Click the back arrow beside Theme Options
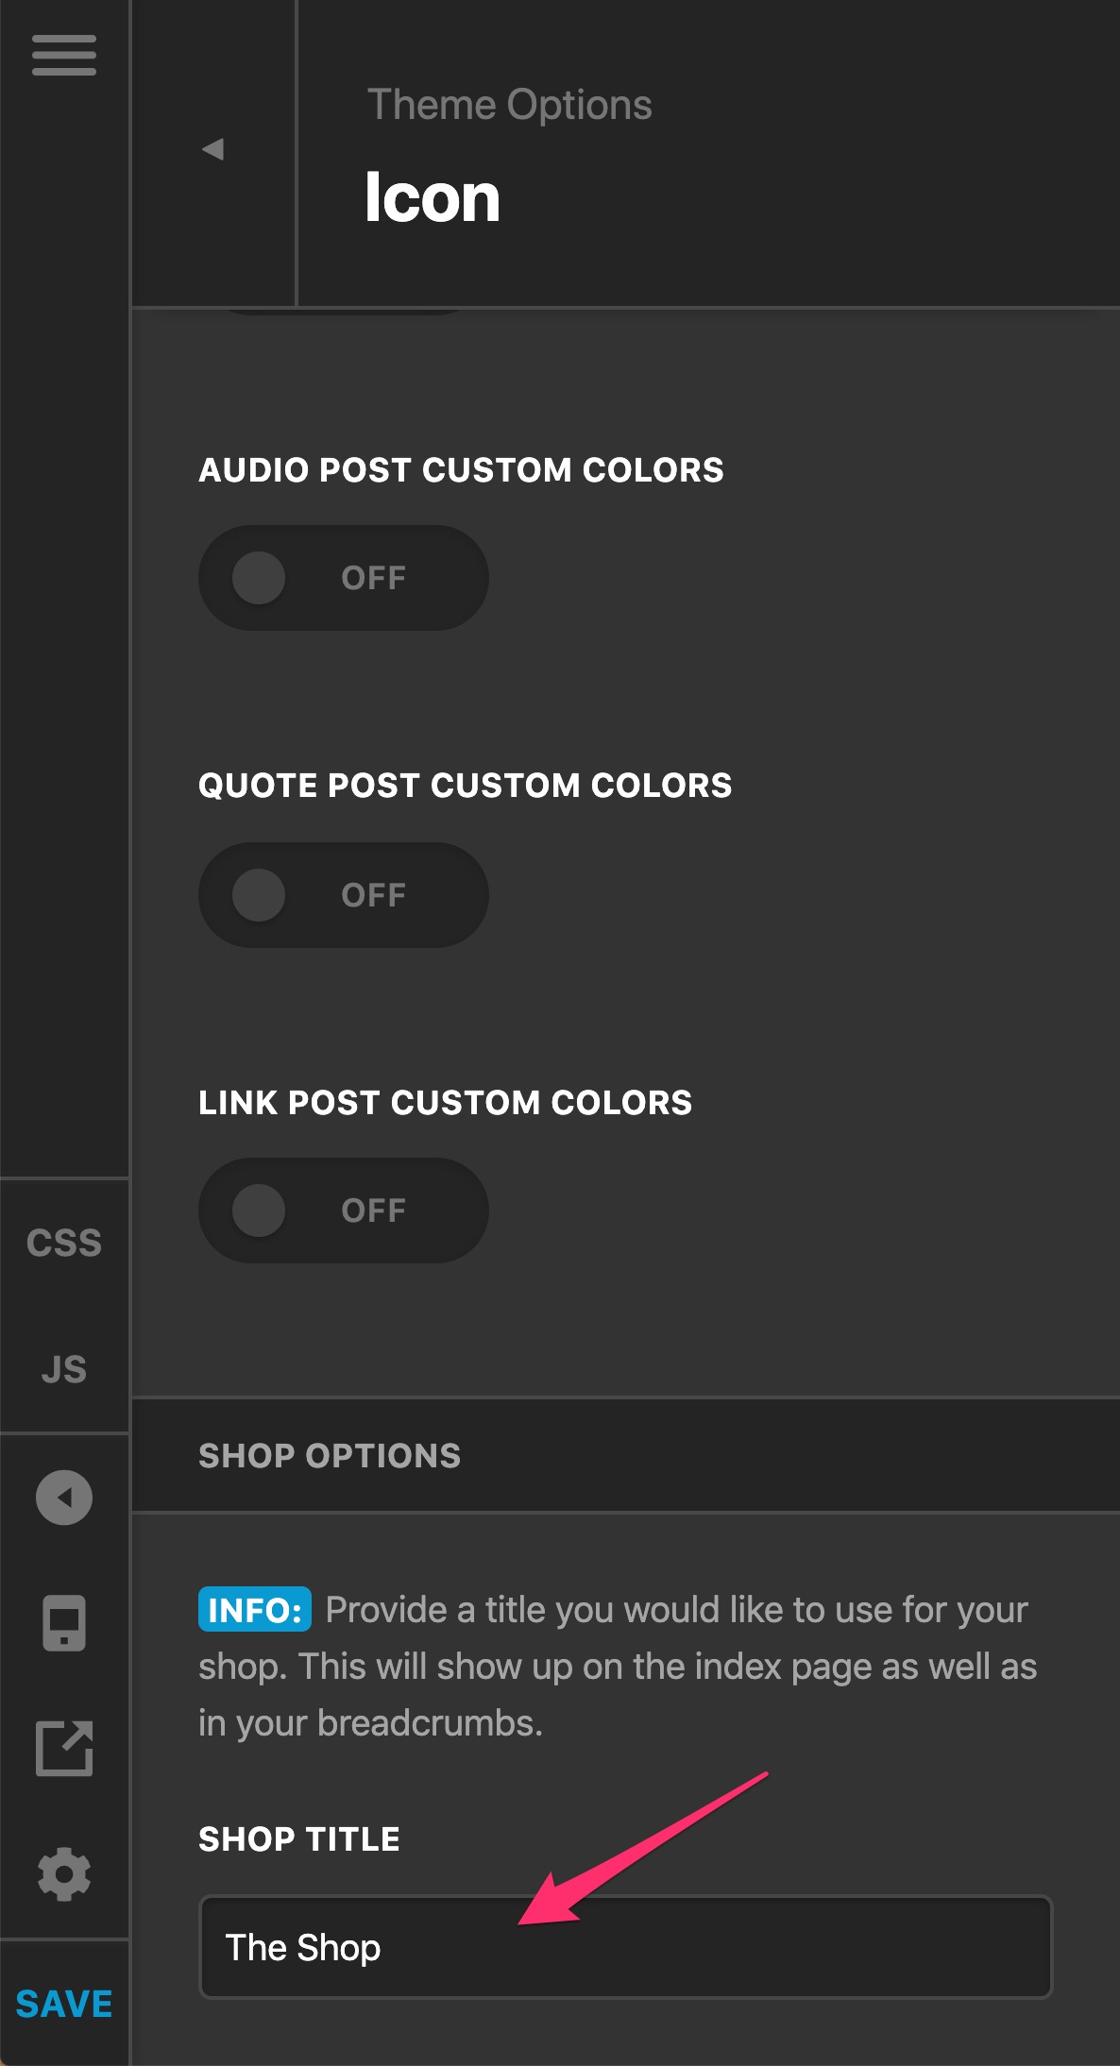This screenshot has width=1120, height=2066. 213,149
